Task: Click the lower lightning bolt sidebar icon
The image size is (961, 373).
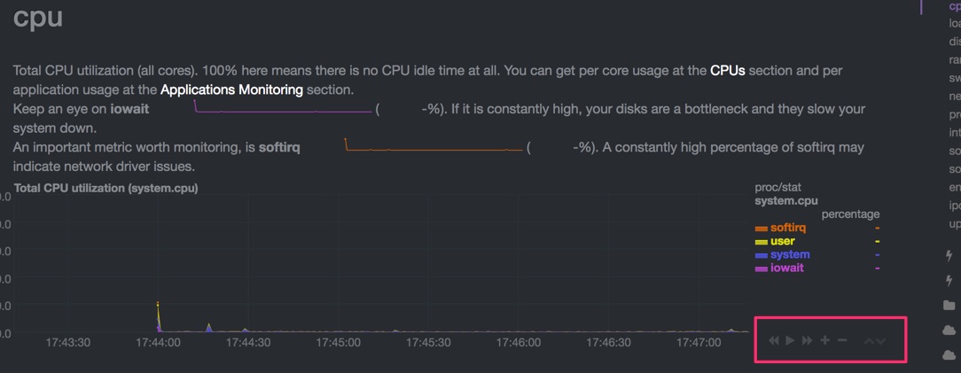Action: [949, 281]
